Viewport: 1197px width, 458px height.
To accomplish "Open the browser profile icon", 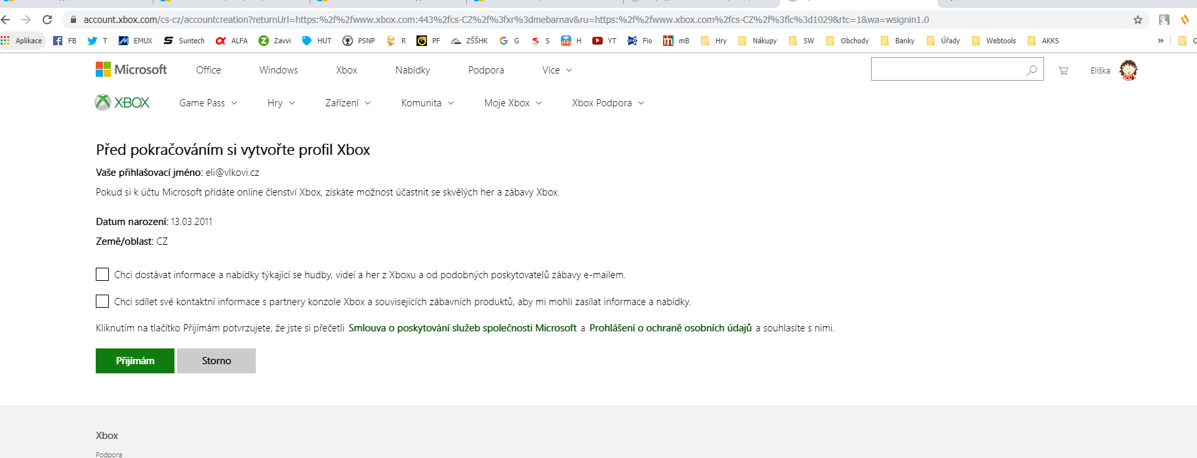I will (1164, 20).
